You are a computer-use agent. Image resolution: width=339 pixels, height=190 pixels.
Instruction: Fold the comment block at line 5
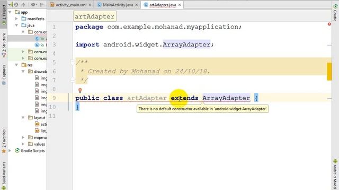point(72,62)
